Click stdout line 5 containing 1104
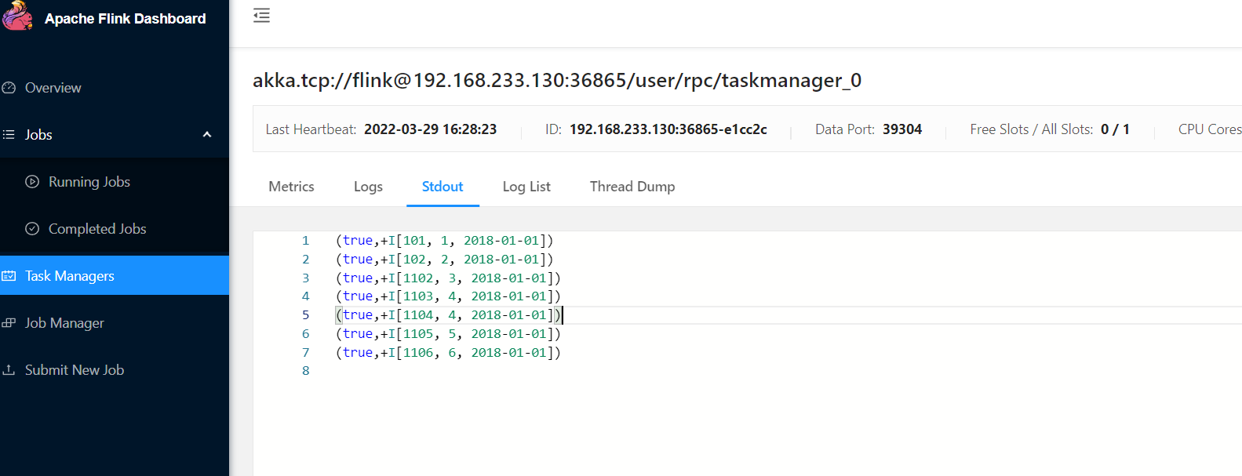 (x=448, y=315)
